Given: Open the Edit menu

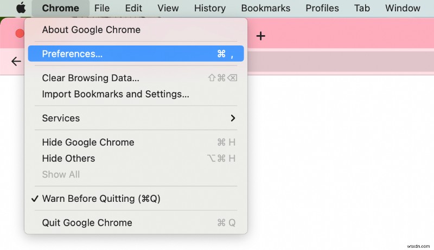Looking at the screenshot, I should [133, 8].
